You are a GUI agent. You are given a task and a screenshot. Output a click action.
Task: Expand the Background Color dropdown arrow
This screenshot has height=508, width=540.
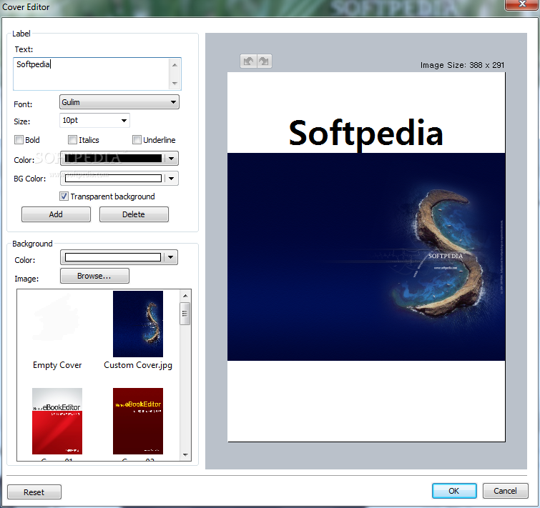pyautogui.click(x=170, y=257)
